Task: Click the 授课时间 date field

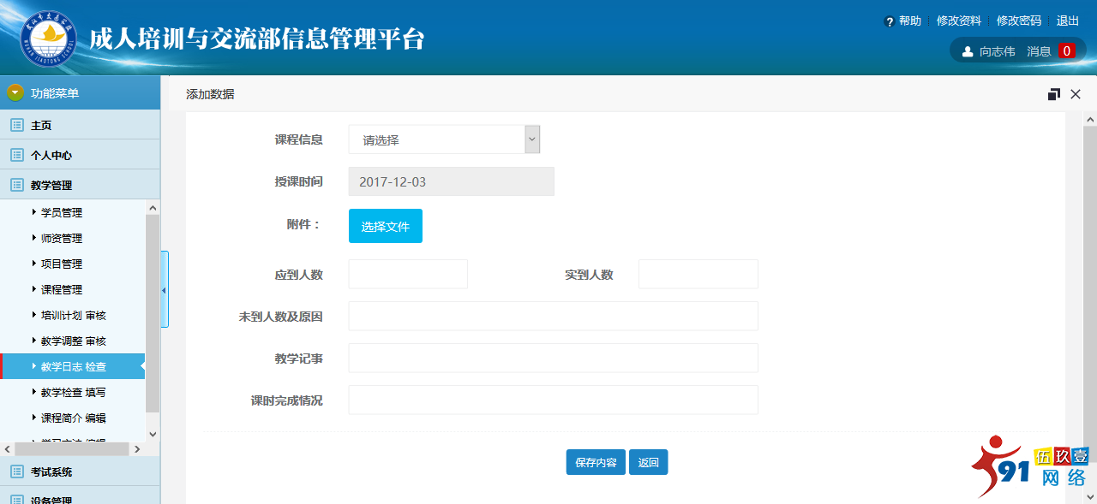Action: [451, 181]
